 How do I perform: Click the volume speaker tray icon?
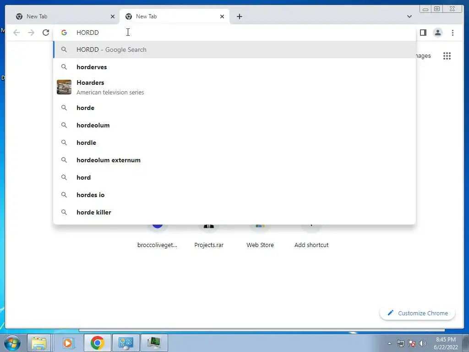[x=423, y=343]
